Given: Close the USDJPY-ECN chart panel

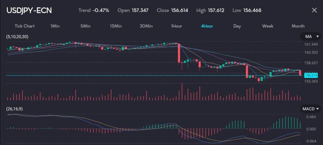Looking at the screenshot, I should click(x=314, y=10).
